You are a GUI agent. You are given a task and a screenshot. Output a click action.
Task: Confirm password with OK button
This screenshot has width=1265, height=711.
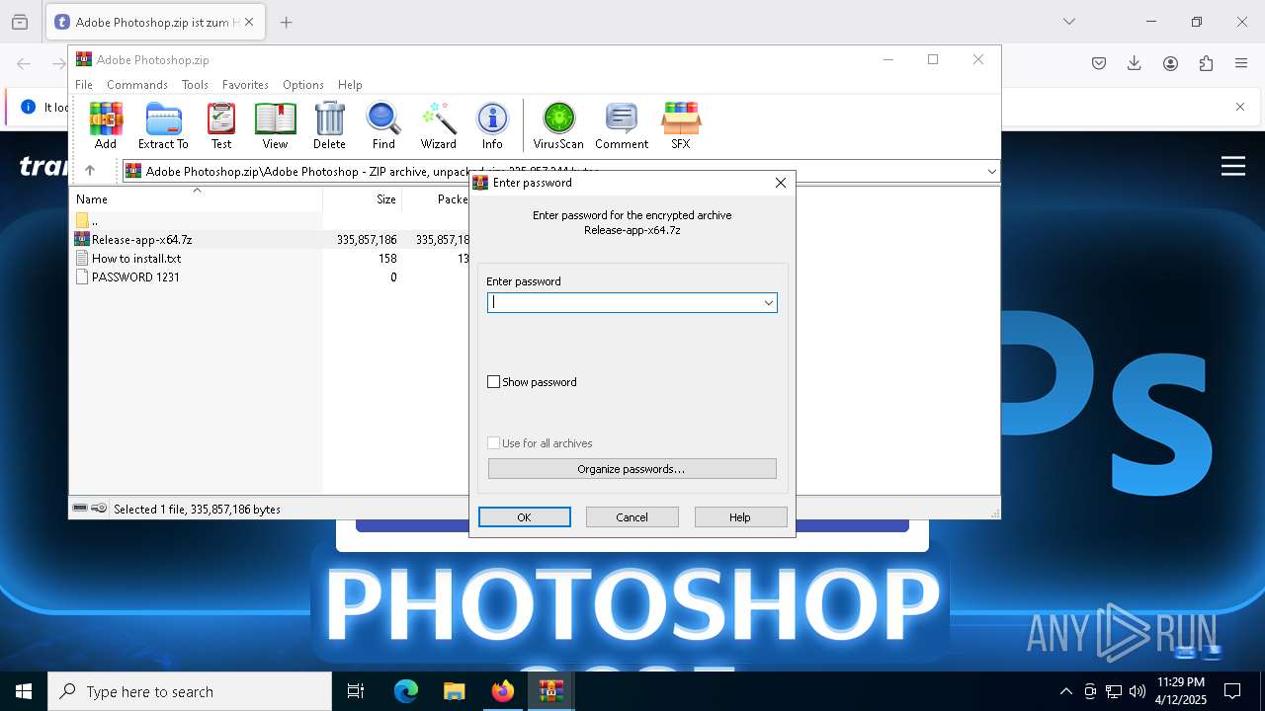click(x=524, y=517)
